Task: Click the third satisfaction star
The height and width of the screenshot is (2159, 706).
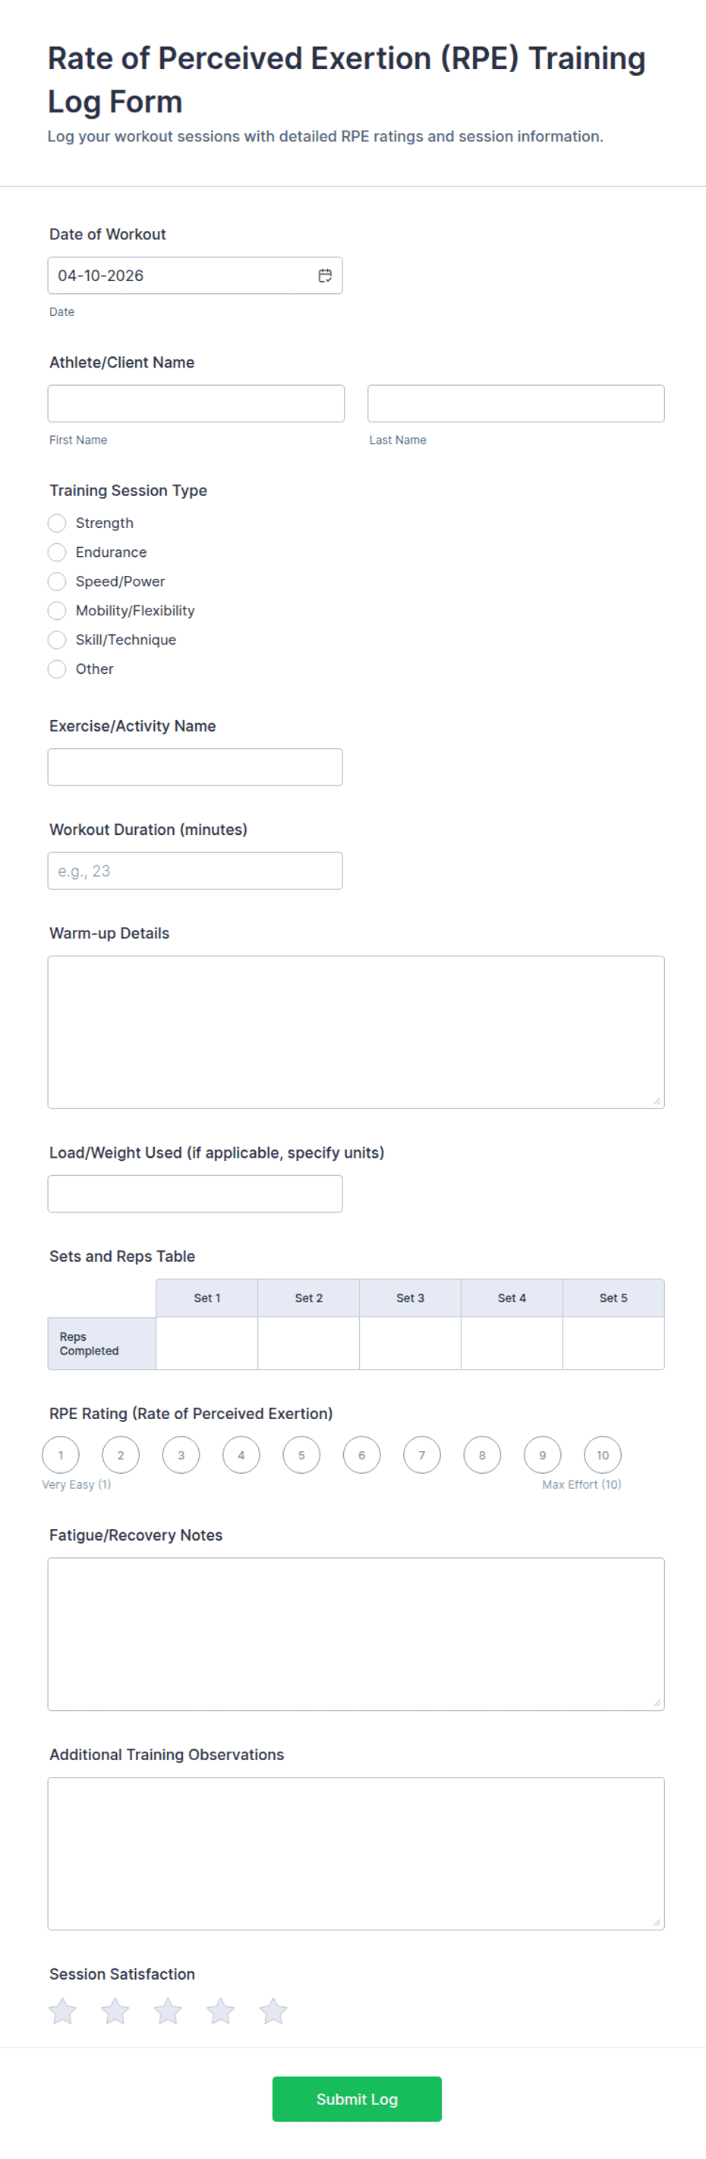Action: coord(169,2010)
